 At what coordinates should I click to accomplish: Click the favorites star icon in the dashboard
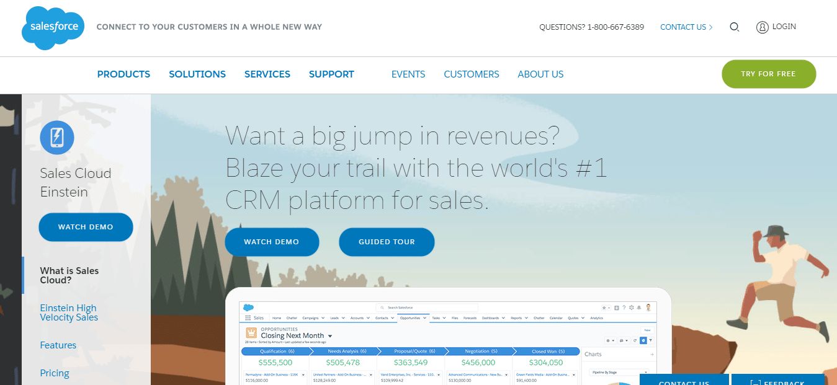[x=604, y=308]
